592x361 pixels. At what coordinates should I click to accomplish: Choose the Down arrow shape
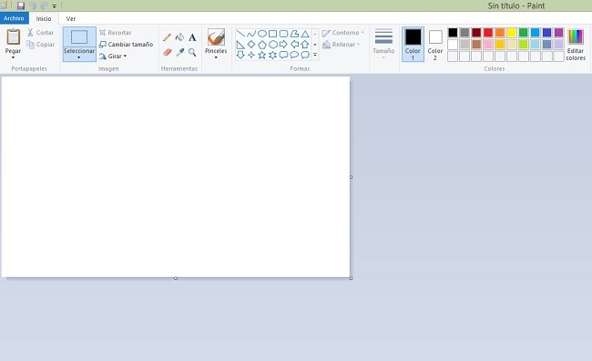point(240,56)
